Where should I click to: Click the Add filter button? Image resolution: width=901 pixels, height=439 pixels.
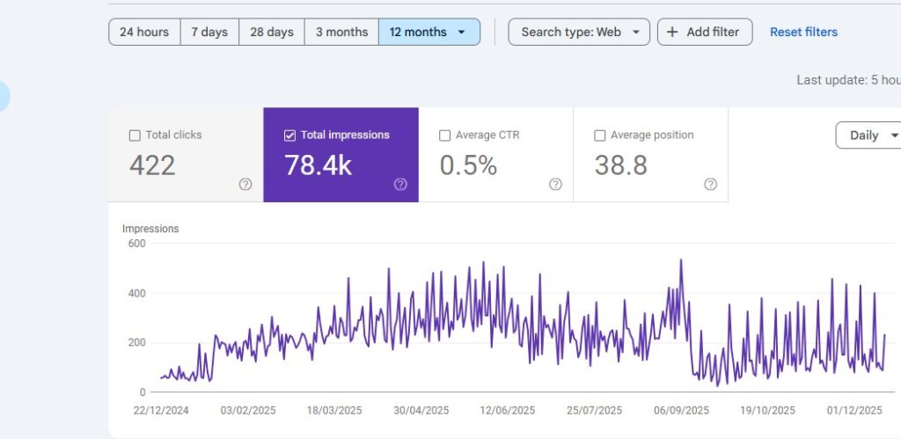click(x=705, y=33)
